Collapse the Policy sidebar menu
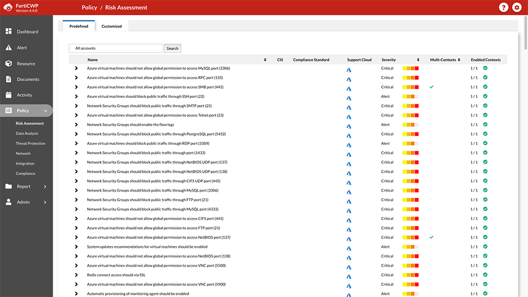This screenshot has width=528, height=297. 45,111
